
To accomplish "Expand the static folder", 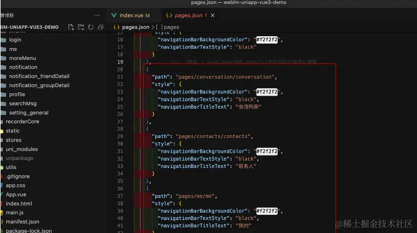I will point(12,131).
